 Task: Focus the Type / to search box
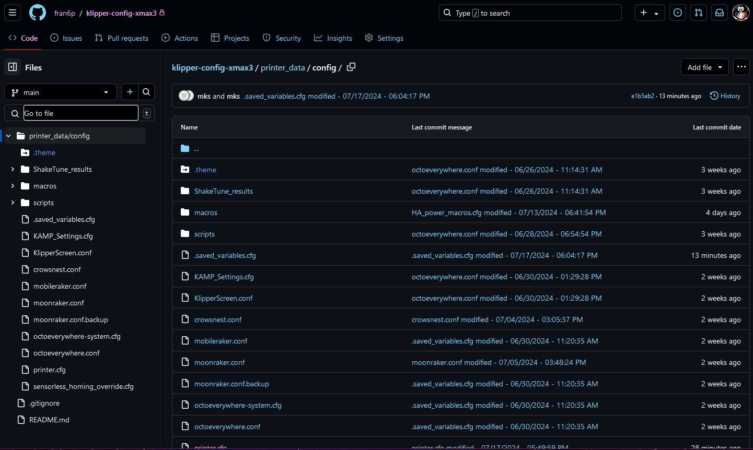[530, 13]
